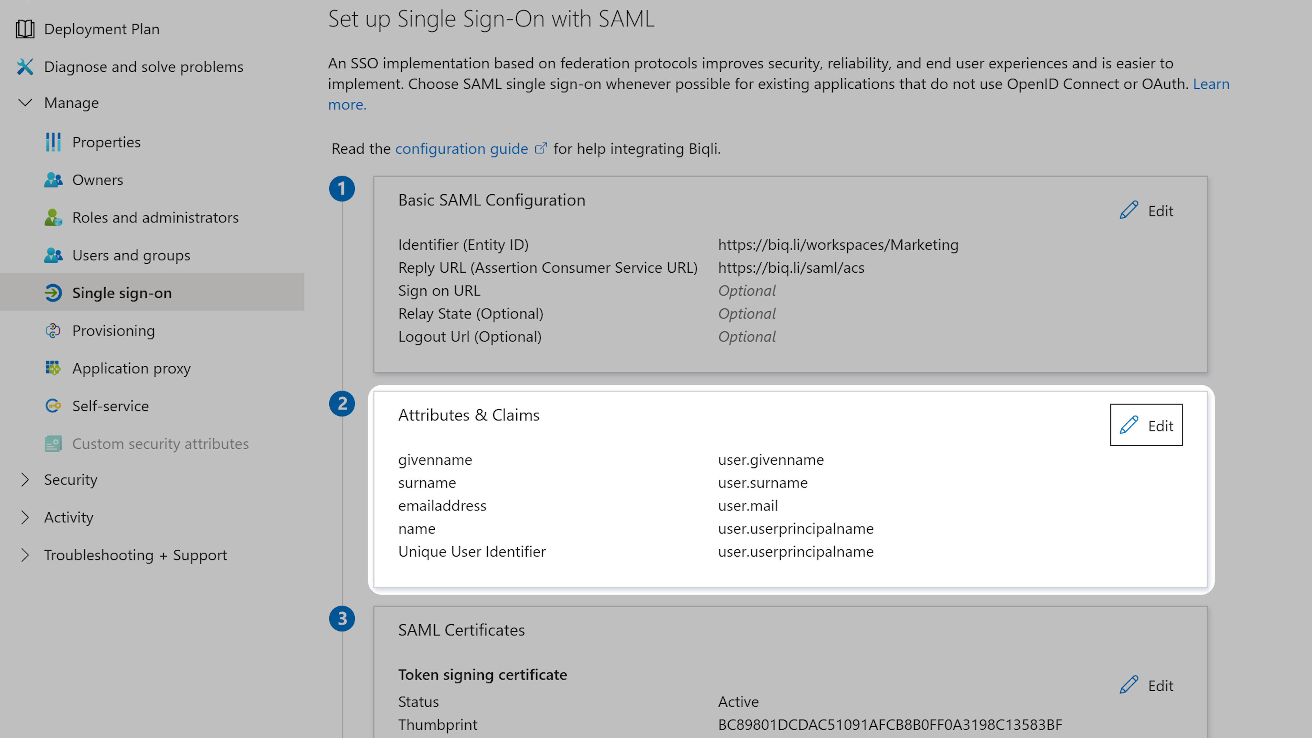
Task: Click the Single sign-on arrow icon
Action: point(53,293)
